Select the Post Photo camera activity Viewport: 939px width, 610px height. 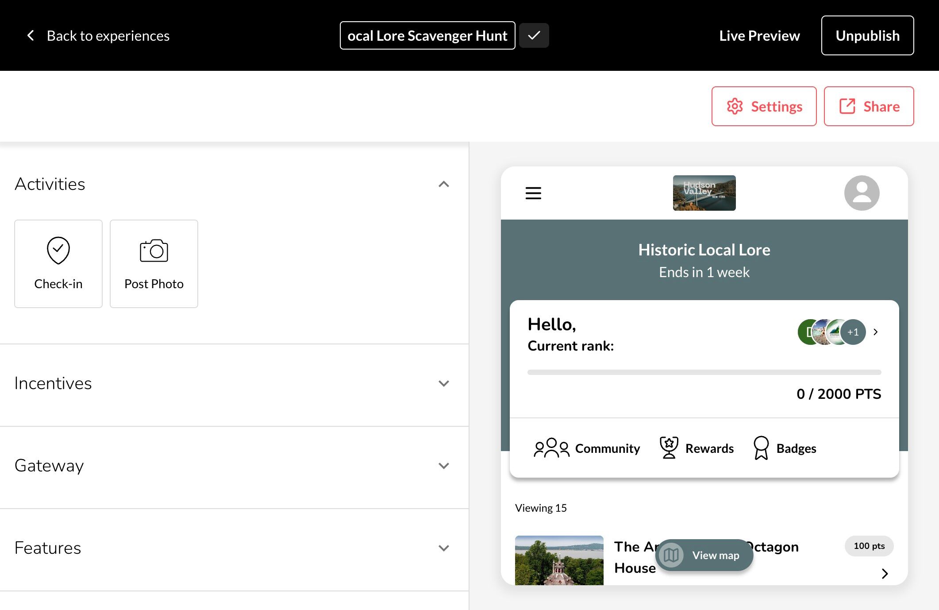(x=154, y=264)
